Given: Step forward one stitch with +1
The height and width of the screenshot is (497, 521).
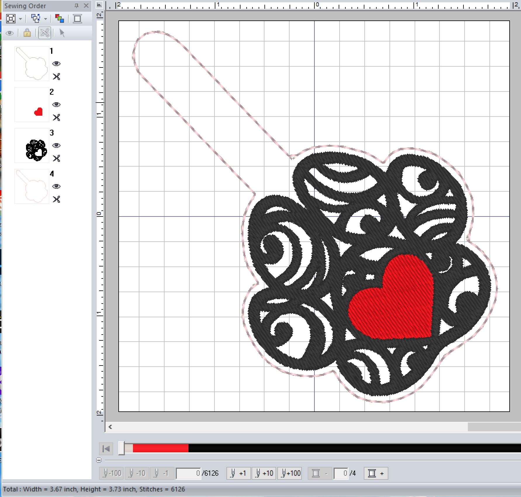Looking at the screenshot, I should pos(238,473).
